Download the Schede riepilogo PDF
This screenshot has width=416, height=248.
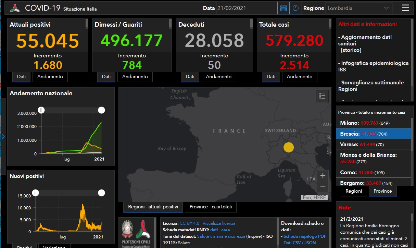[304, 236]
